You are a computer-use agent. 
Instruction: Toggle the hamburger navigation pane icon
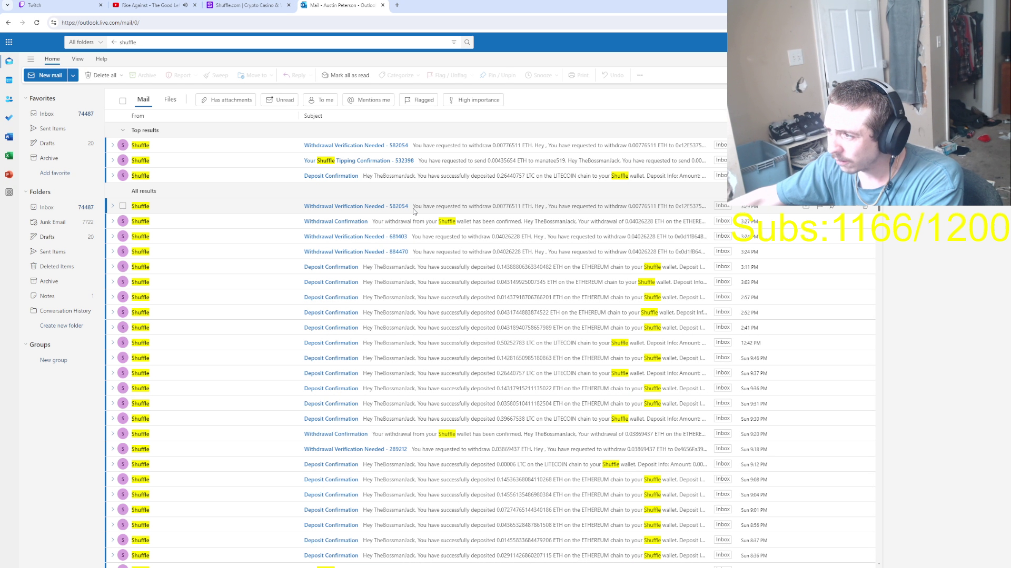pos(31,59)
